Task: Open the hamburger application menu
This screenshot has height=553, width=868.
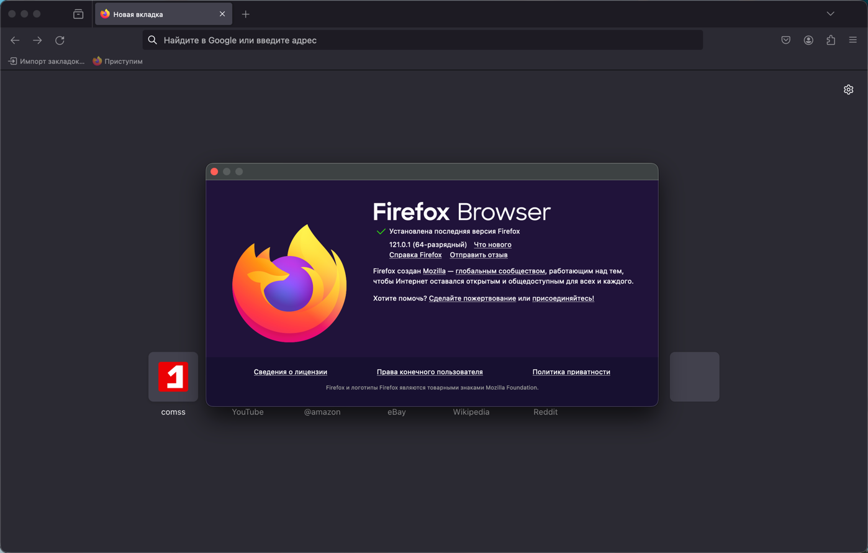Action: [x=853, y=40]
